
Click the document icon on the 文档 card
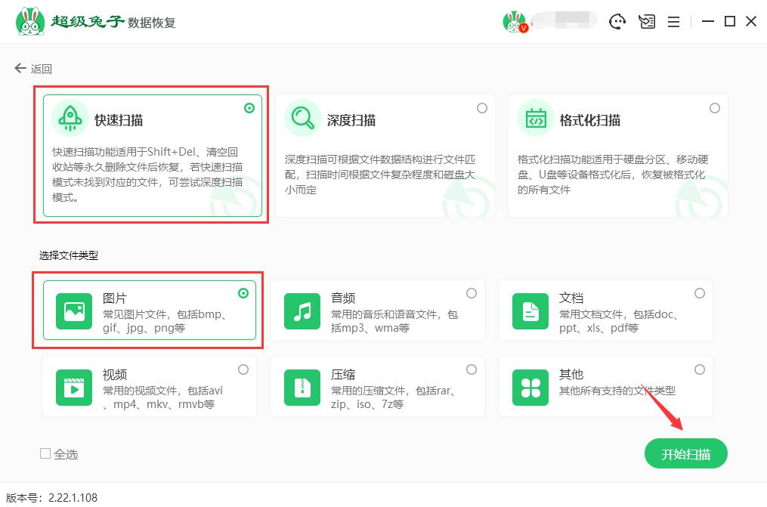click(x=530, y=310)
